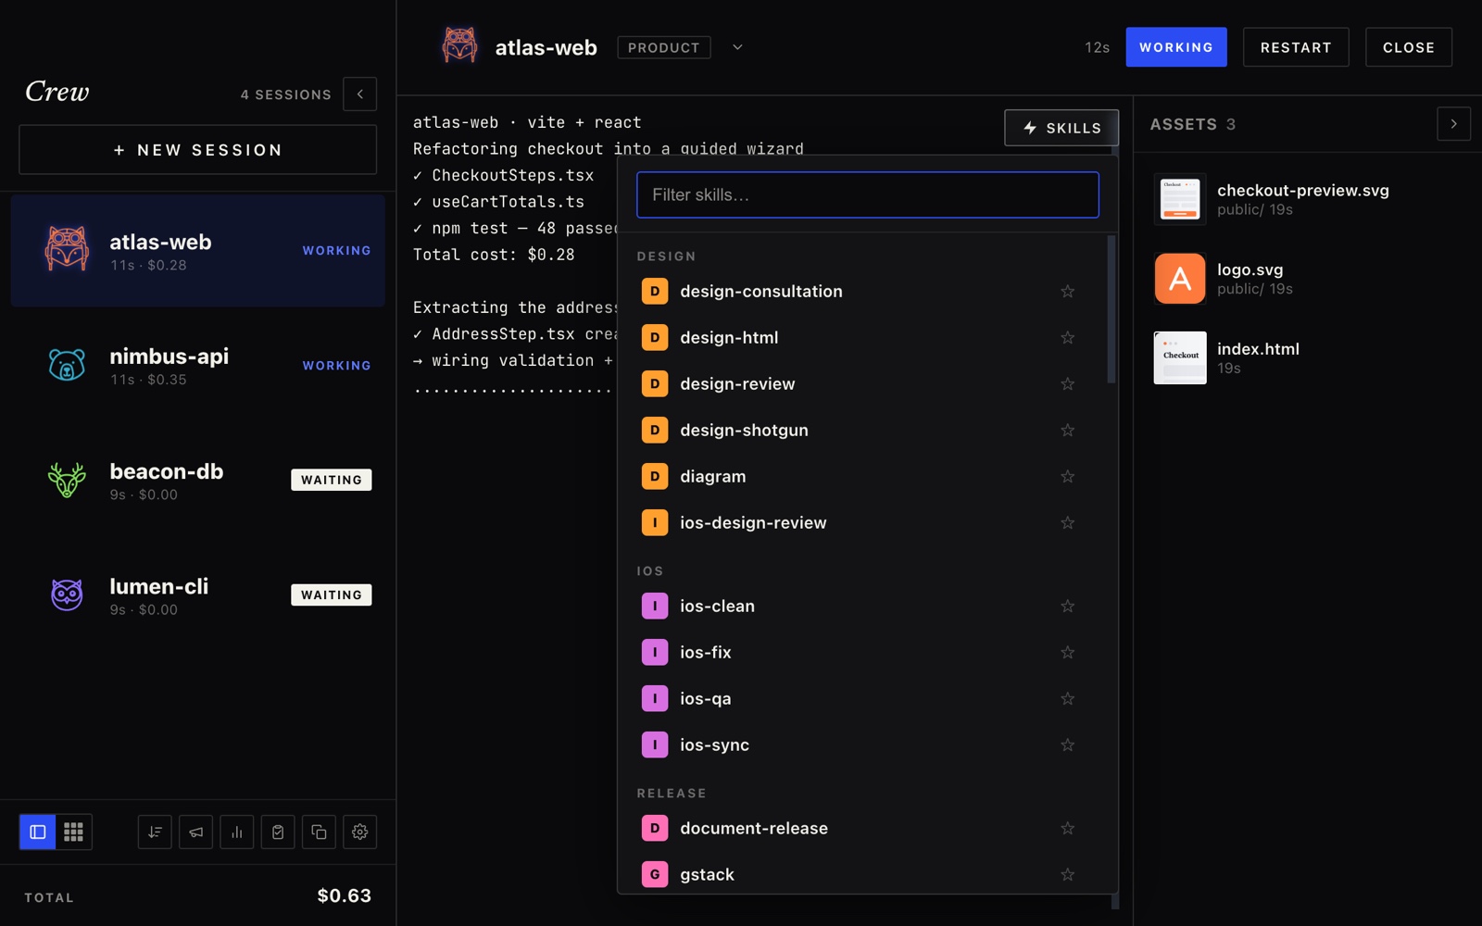This screenshot has width=1482, height=926.
Task: Open the sort sessions icon
Action: tap(155, 832)
